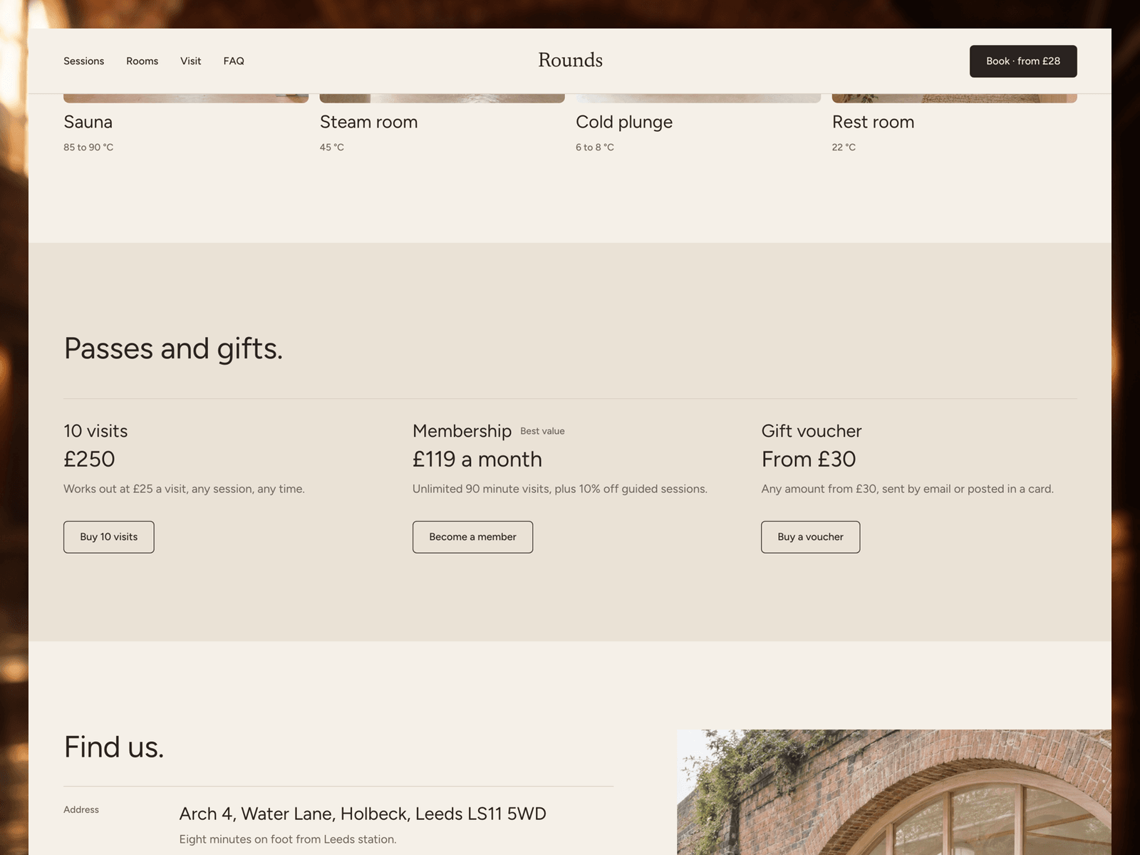Open the Visit nav link

[190, 61]
